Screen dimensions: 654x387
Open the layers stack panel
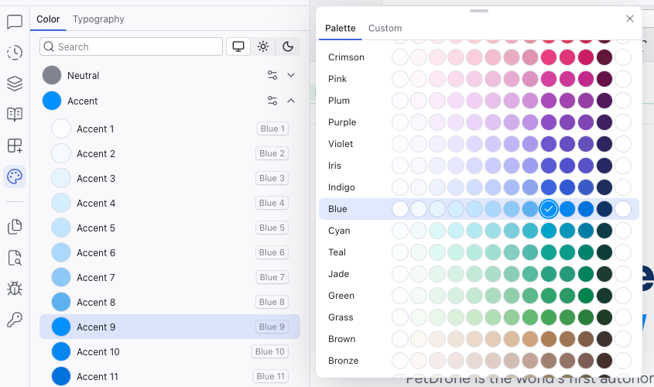click(x=15, y=84)
